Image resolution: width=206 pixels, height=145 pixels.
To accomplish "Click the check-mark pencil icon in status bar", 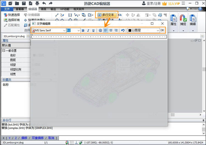I will [x=81, y=143].
